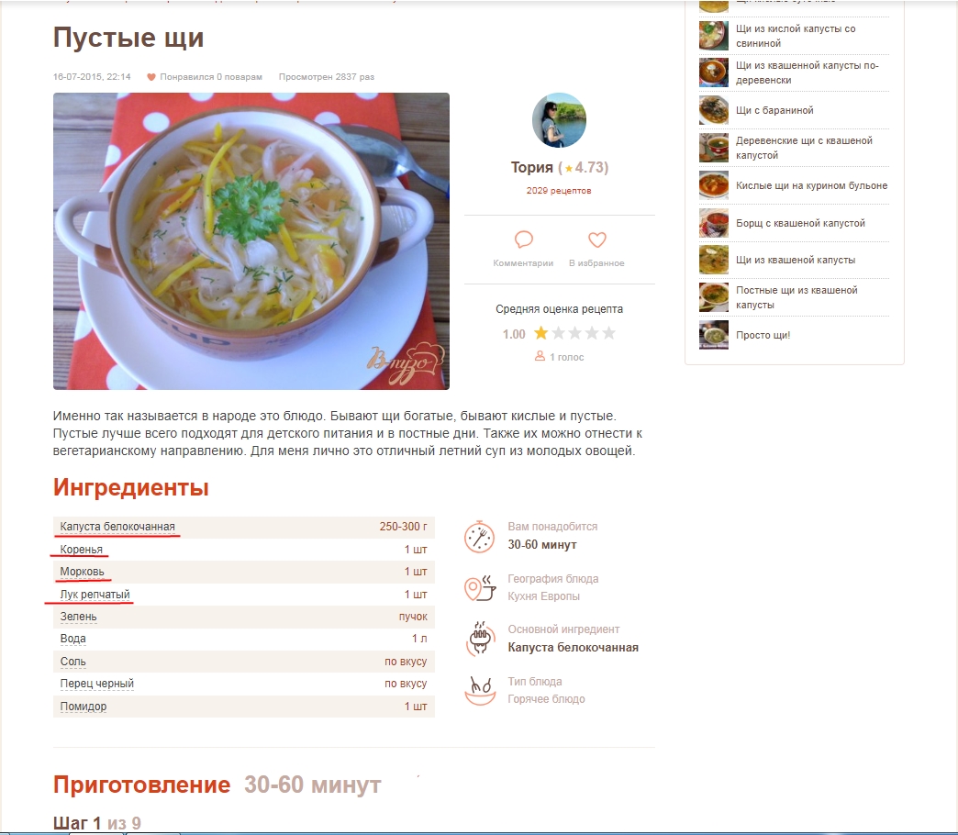This screenshot has height=835, width=958.
Task: Click the Основной ингредиент grill icon
Action: [x=480, y=639]
